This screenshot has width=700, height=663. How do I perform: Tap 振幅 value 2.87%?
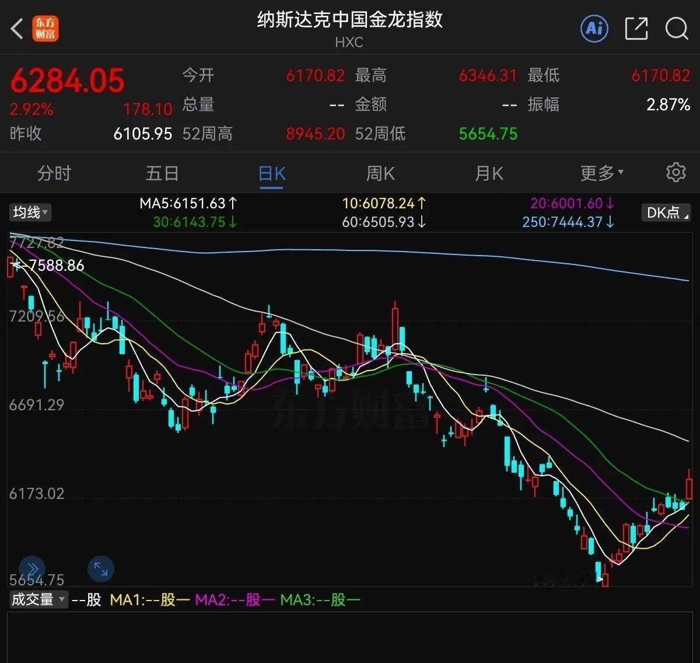pos(668,104)
